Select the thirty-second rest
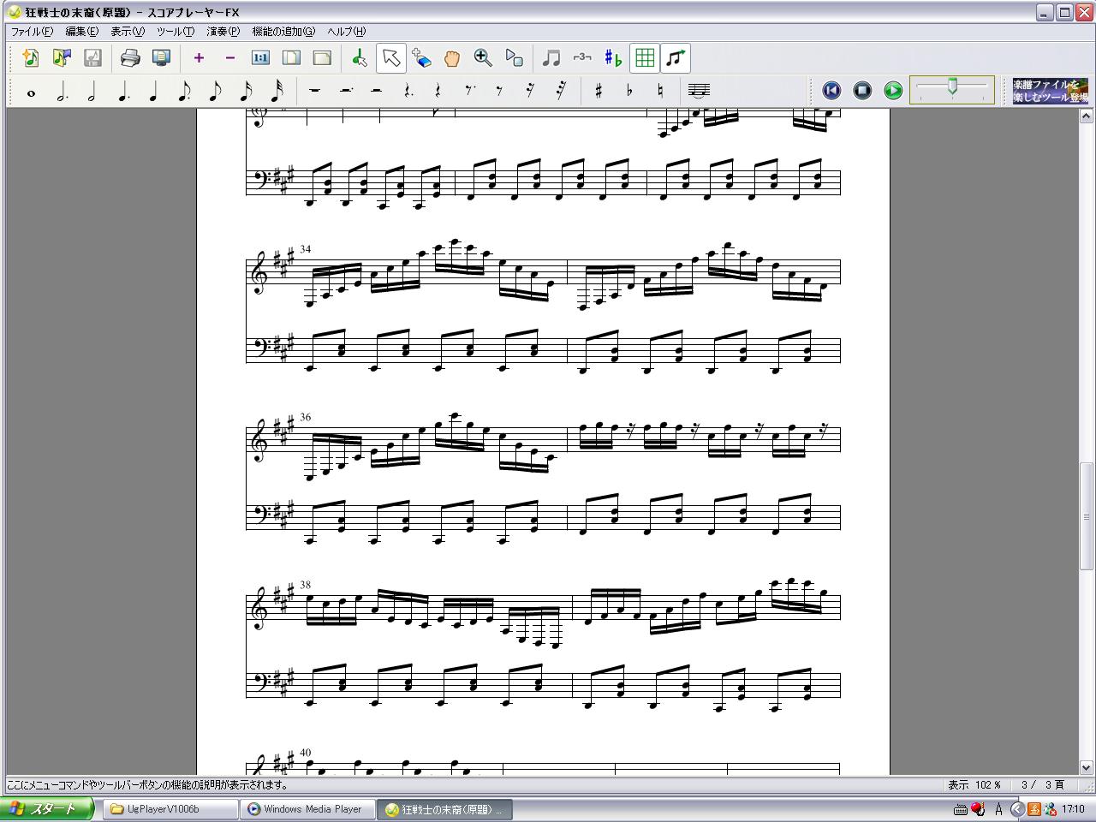The image size is (1096, 822). 561,92
